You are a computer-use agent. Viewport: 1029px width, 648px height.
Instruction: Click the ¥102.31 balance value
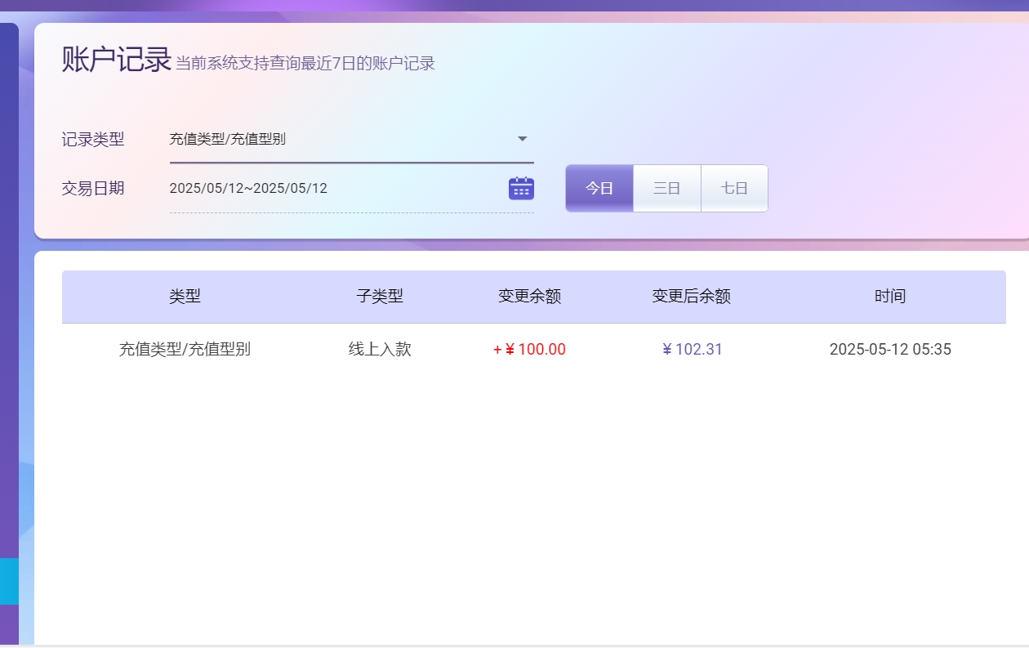pos(692,350)
